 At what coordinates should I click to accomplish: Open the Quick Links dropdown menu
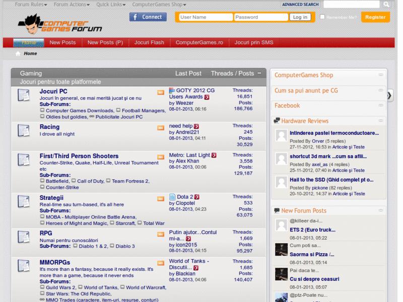click(111, 5)
